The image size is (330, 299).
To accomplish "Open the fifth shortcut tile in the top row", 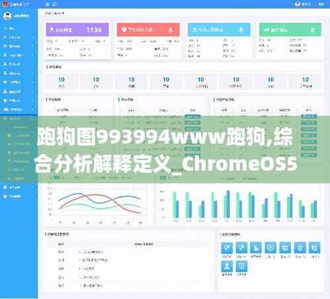I will coord(285,247).
